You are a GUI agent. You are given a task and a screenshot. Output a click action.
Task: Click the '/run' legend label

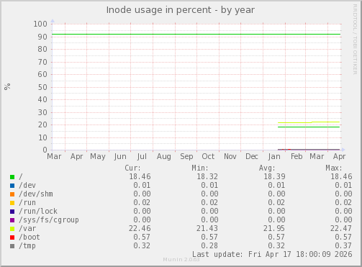(27, 203)
